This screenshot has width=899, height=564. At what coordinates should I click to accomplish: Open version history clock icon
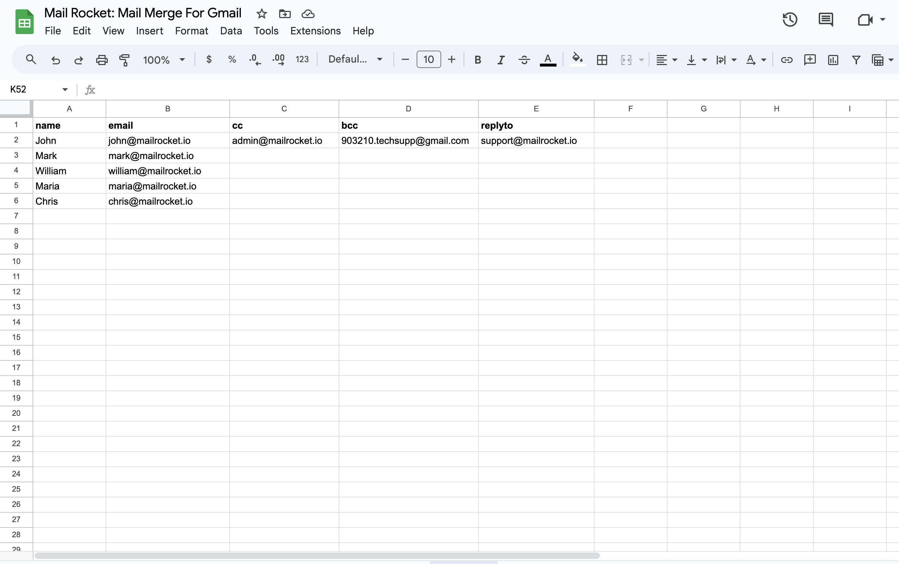coord(790,20)
